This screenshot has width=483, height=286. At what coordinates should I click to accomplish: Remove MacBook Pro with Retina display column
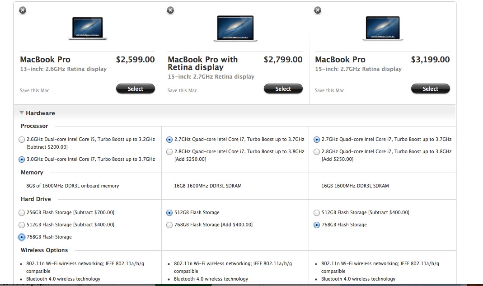pos(170,10)
